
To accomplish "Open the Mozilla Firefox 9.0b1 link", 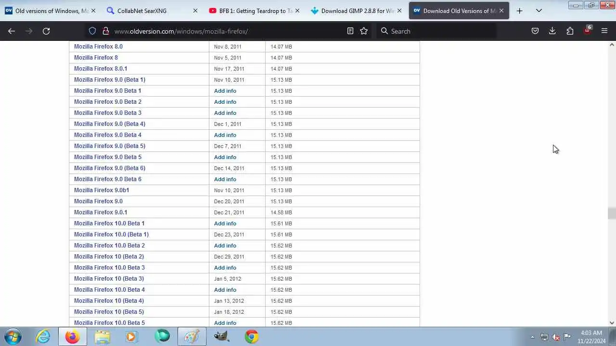I will pos(102,190).
